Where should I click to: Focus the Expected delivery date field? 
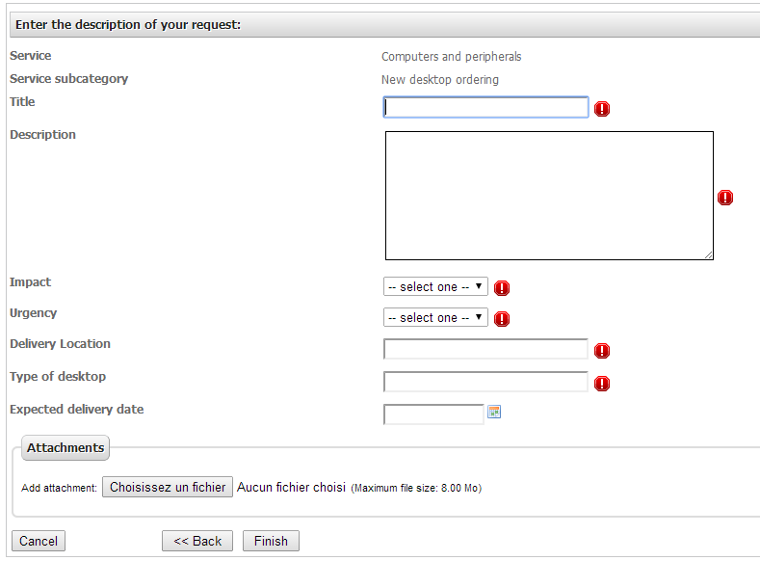tap(433, 414)
